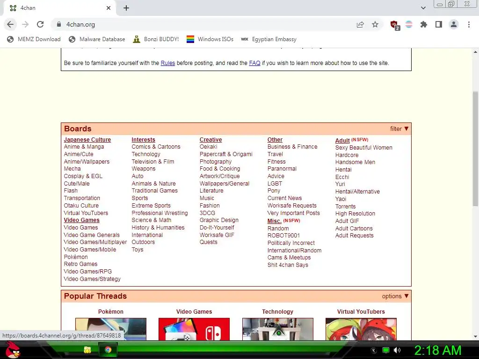Go to Food & Cooking board
The image size is (479, 359).
point(220,168)
